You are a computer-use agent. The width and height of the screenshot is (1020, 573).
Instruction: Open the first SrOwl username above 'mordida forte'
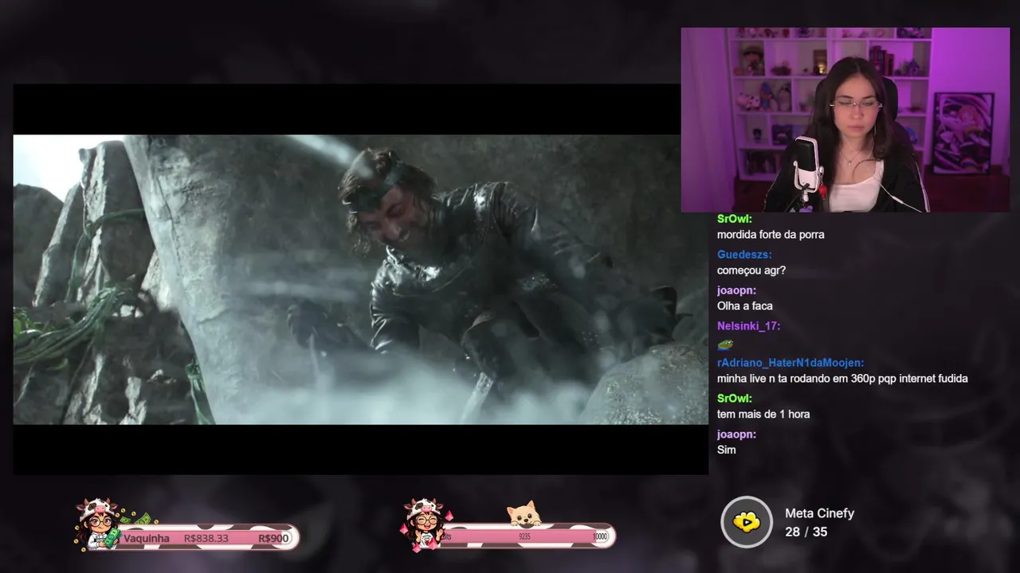(x=735, y=219)
